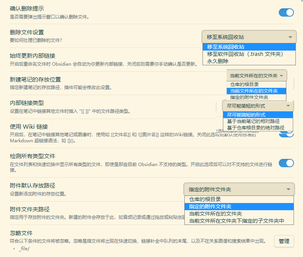Select 基于当前笔记的相对路径 link type
The image size is (303, 257).
click(x=253, y=121)
